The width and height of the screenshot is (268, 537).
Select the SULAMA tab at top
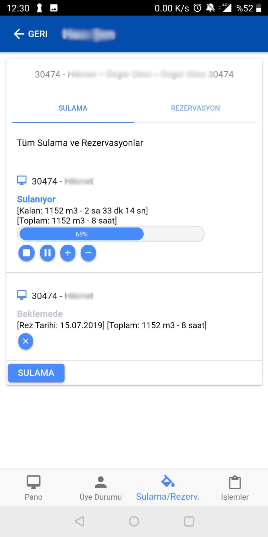coord(73,108)
